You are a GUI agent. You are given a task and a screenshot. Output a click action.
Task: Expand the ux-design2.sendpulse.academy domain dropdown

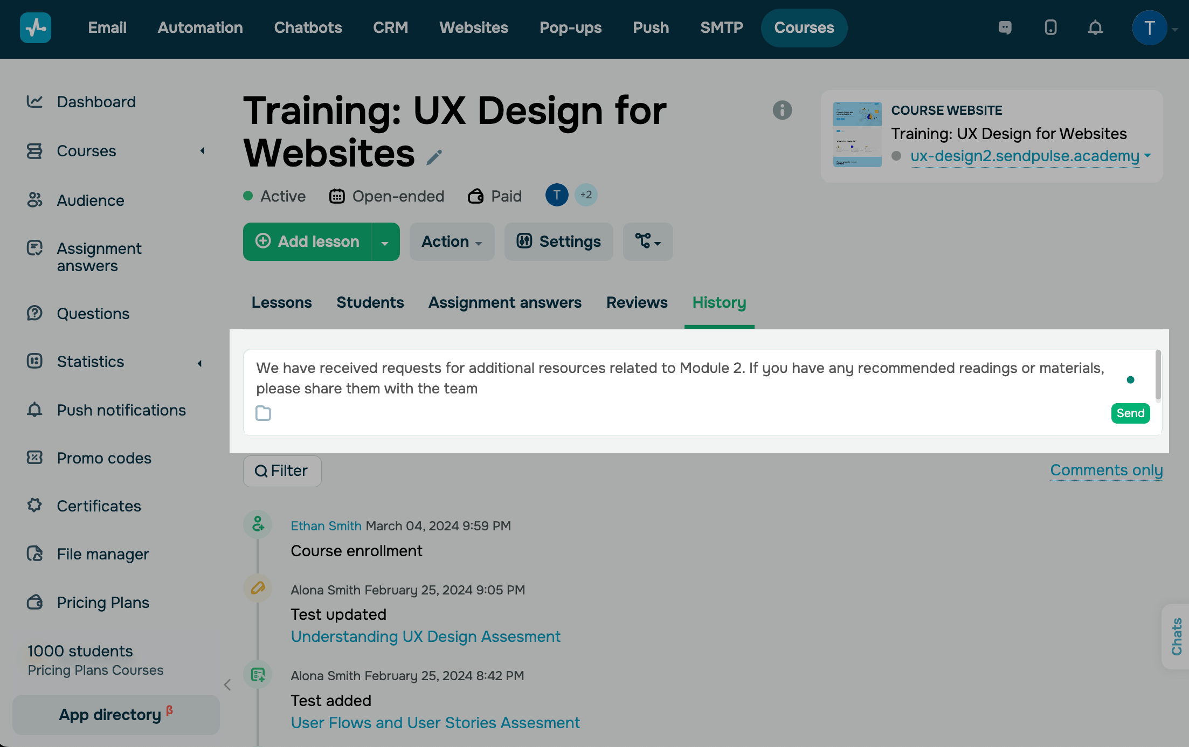click(1146, 157)
